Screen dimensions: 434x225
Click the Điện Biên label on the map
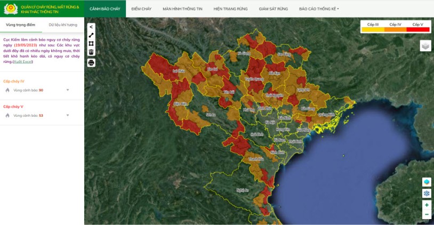point(181,104)
